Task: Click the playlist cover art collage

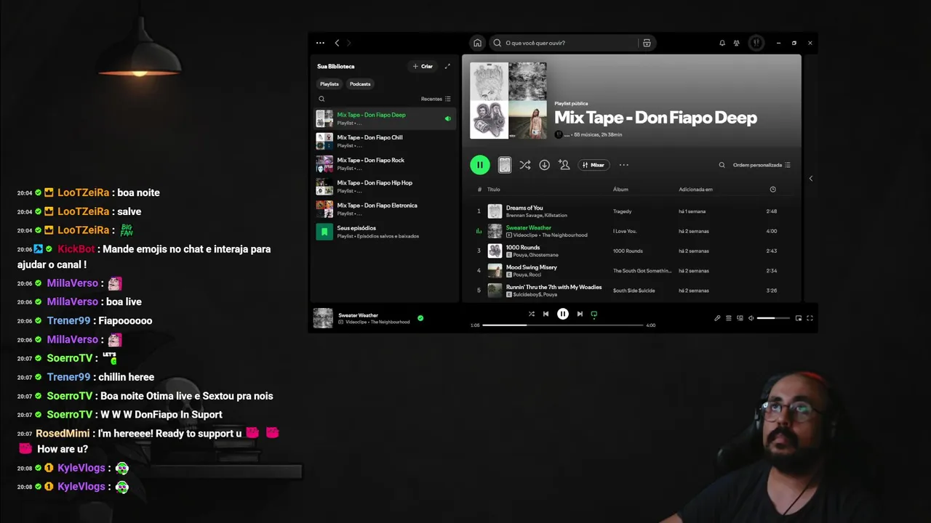Action: click(x=508, y=100)
